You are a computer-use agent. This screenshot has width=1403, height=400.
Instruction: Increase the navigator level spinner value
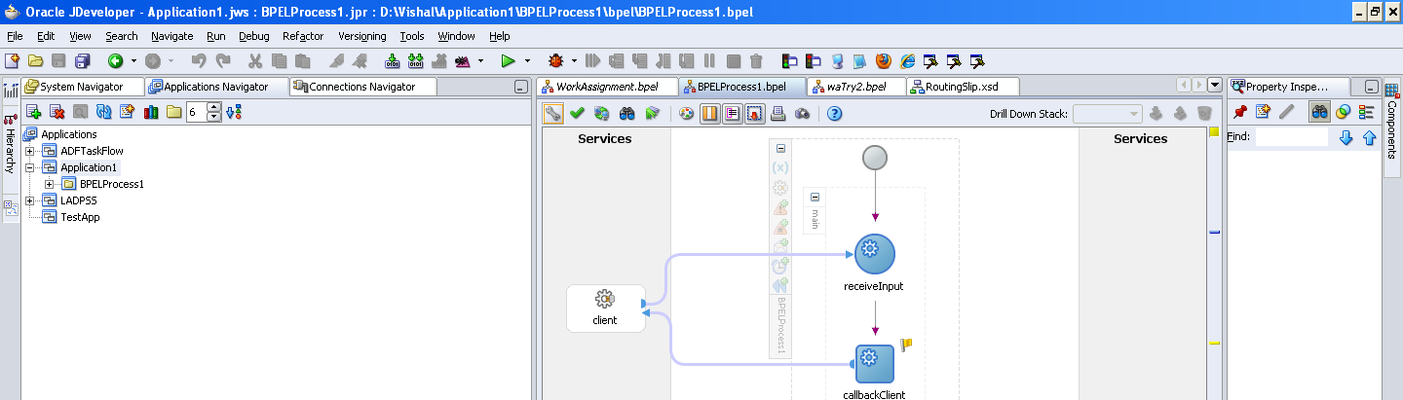point(213,108)
